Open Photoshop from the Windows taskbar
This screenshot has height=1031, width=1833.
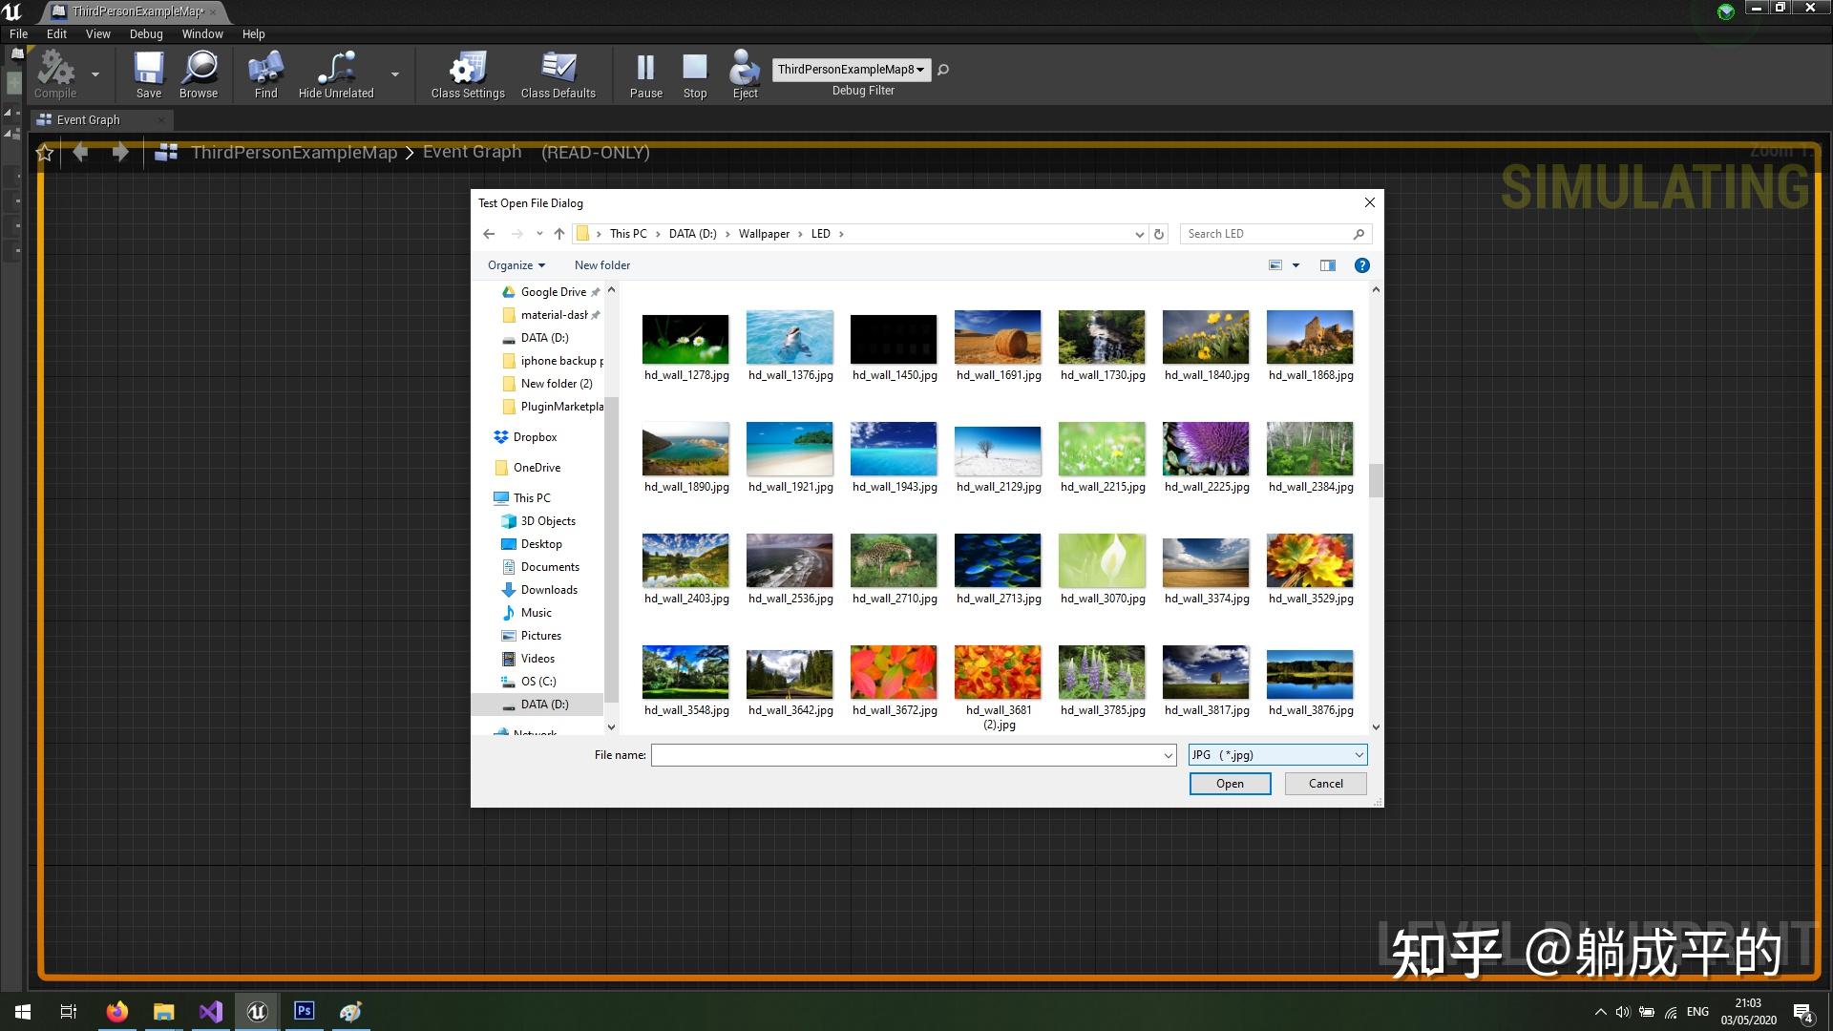pos(305,1011)
